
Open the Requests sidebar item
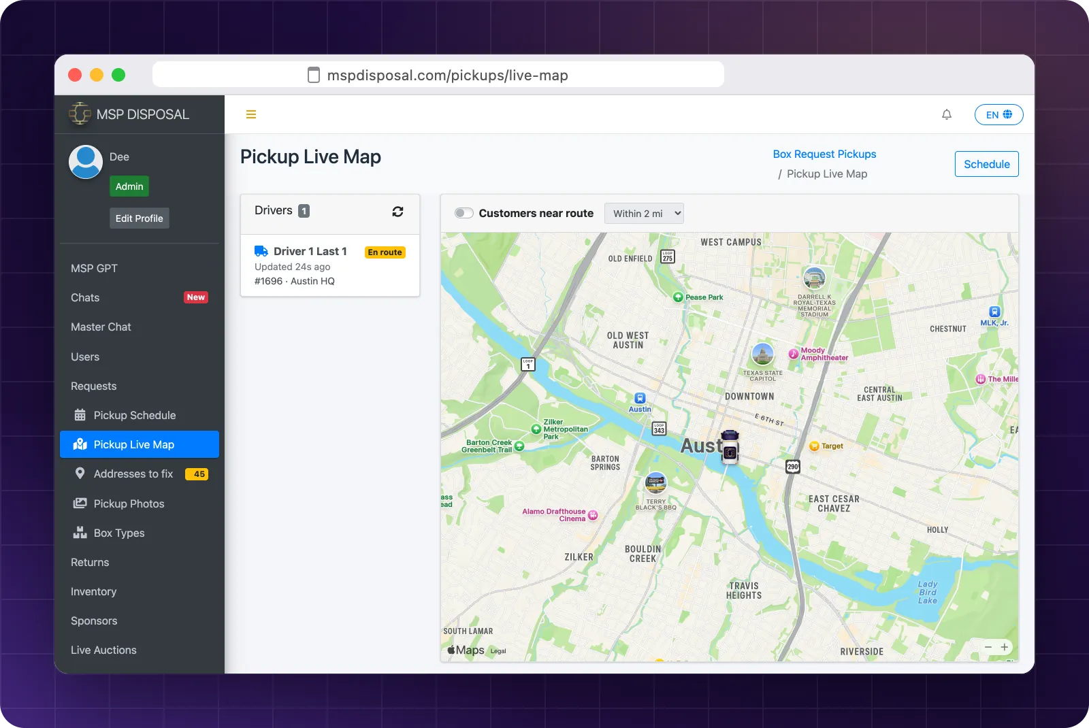140,386
